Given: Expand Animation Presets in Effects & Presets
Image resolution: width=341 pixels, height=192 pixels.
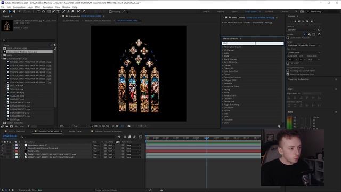Looking at the screenshot, I should tap(223, 47).
